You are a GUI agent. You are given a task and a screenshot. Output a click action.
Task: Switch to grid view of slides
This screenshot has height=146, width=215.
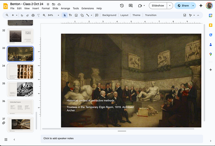pos(6,139)
